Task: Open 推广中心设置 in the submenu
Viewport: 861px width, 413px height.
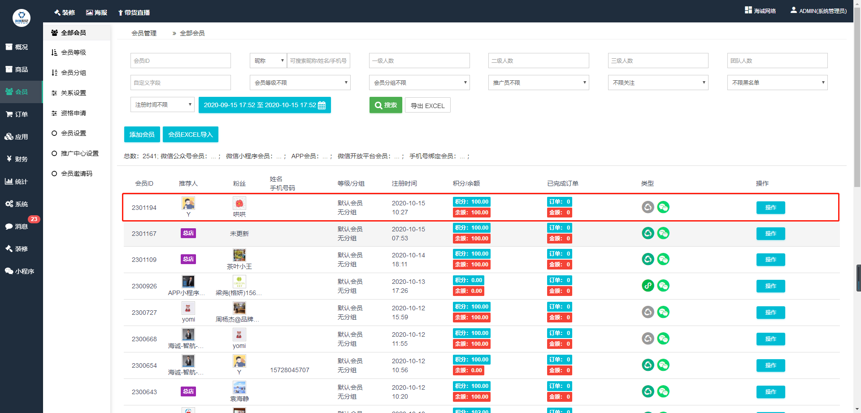Action: (79, 153)
